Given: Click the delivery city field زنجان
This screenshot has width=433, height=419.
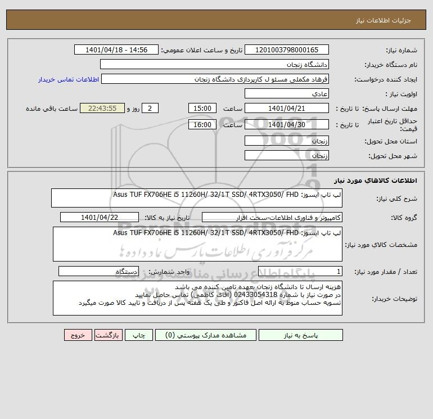Looking at the screenshot, I should click(287, 155).
